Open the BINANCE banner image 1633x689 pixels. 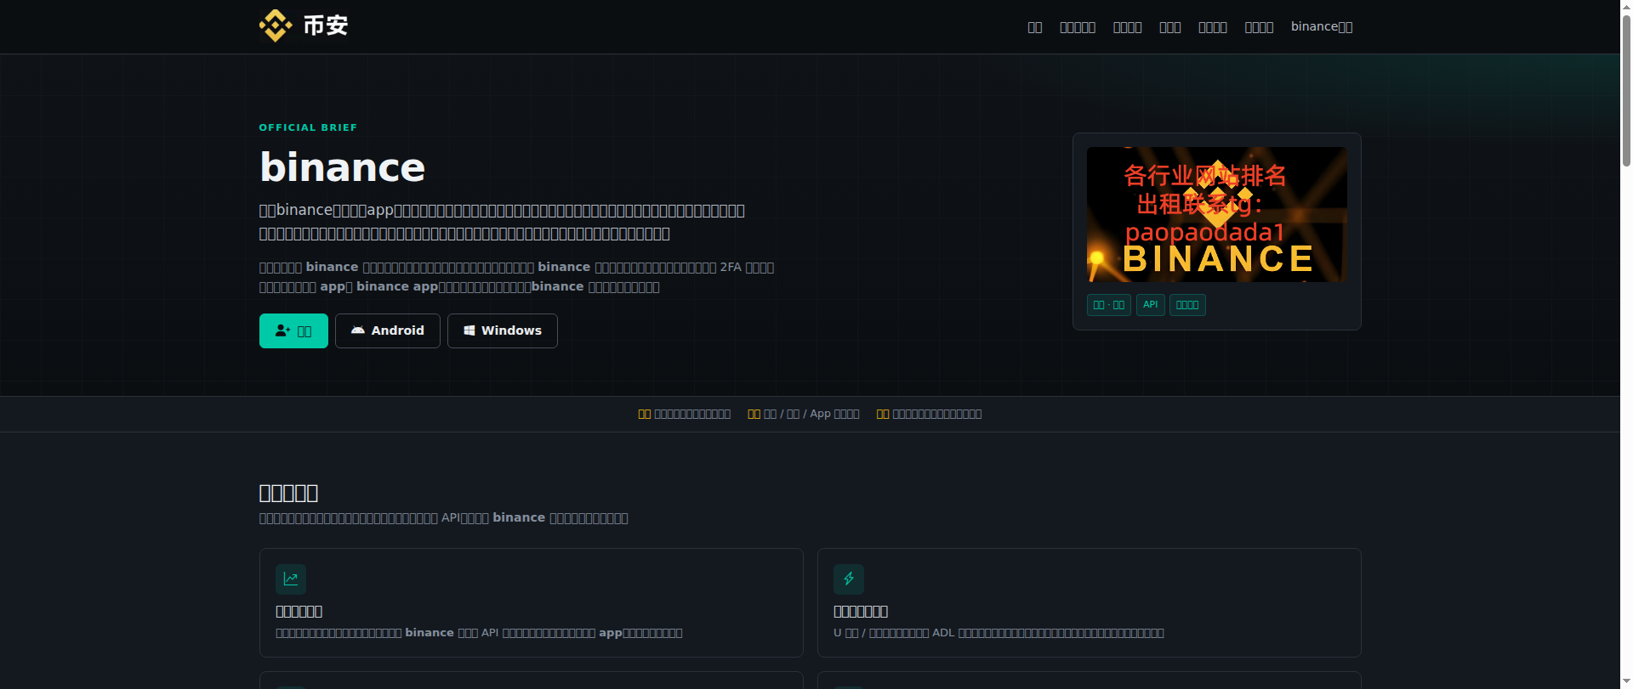tap(1217, 214)
